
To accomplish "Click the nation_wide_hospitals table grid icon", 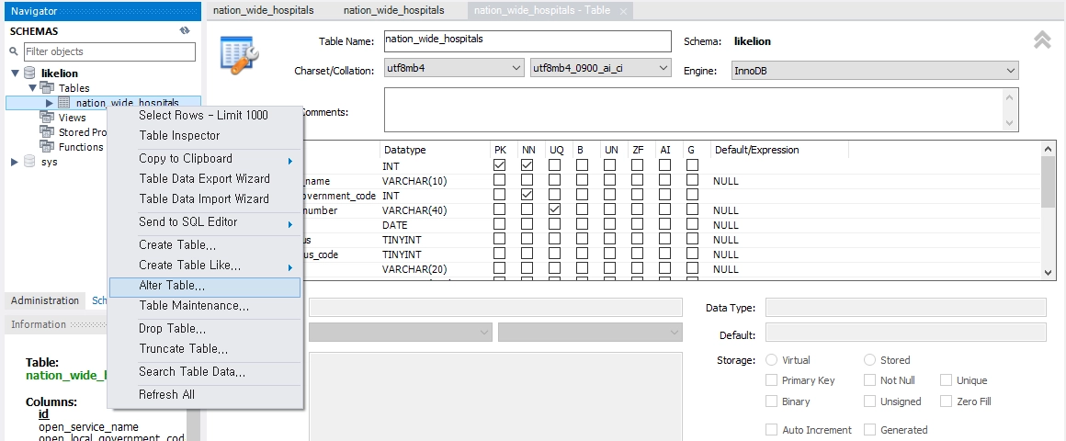I will (x=64, y=103).
